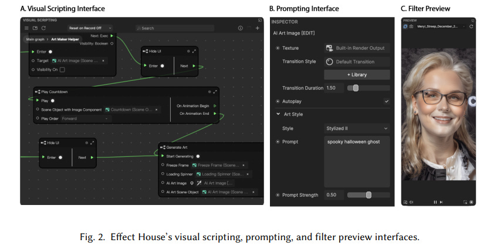Screen dimensions: 490x246
Task: Click the Transition Duration value field 1.50
Action: click(x=334, y=88)
